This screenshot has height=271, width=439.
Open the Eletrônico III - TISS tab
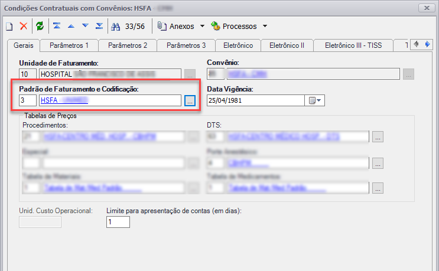[353, 45]
